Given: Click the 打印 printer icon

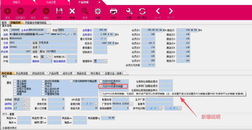Looking at the screenshot, I should (x=114, y=11).
